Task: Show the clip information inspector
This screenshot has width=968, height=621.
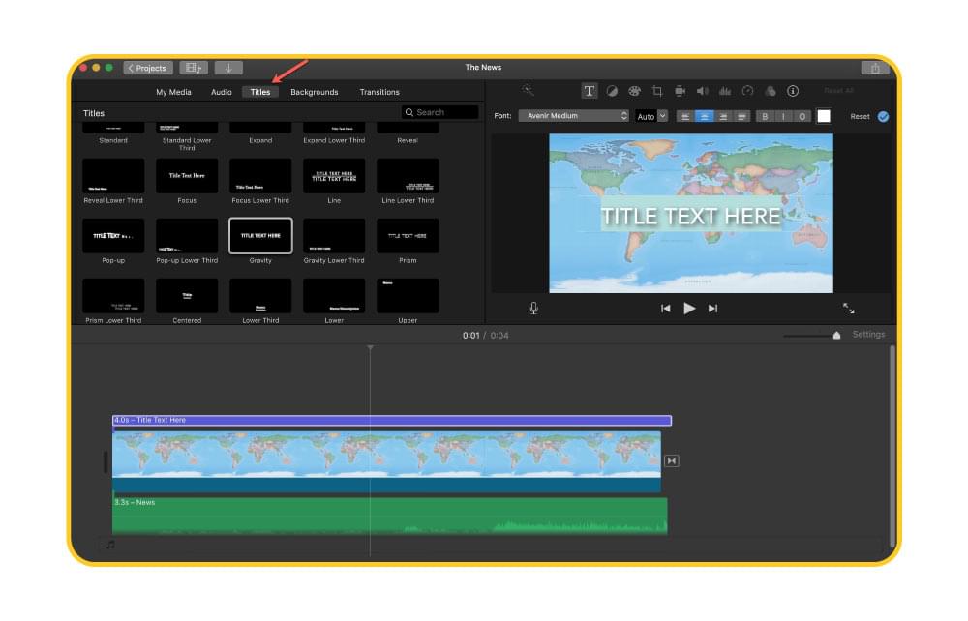Action: pyautogui.click(x=793, y=91)
